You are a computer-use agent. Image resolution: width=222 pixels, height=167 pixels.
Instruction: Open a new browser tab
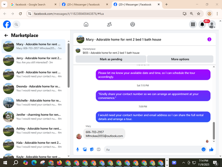[166, 4]
